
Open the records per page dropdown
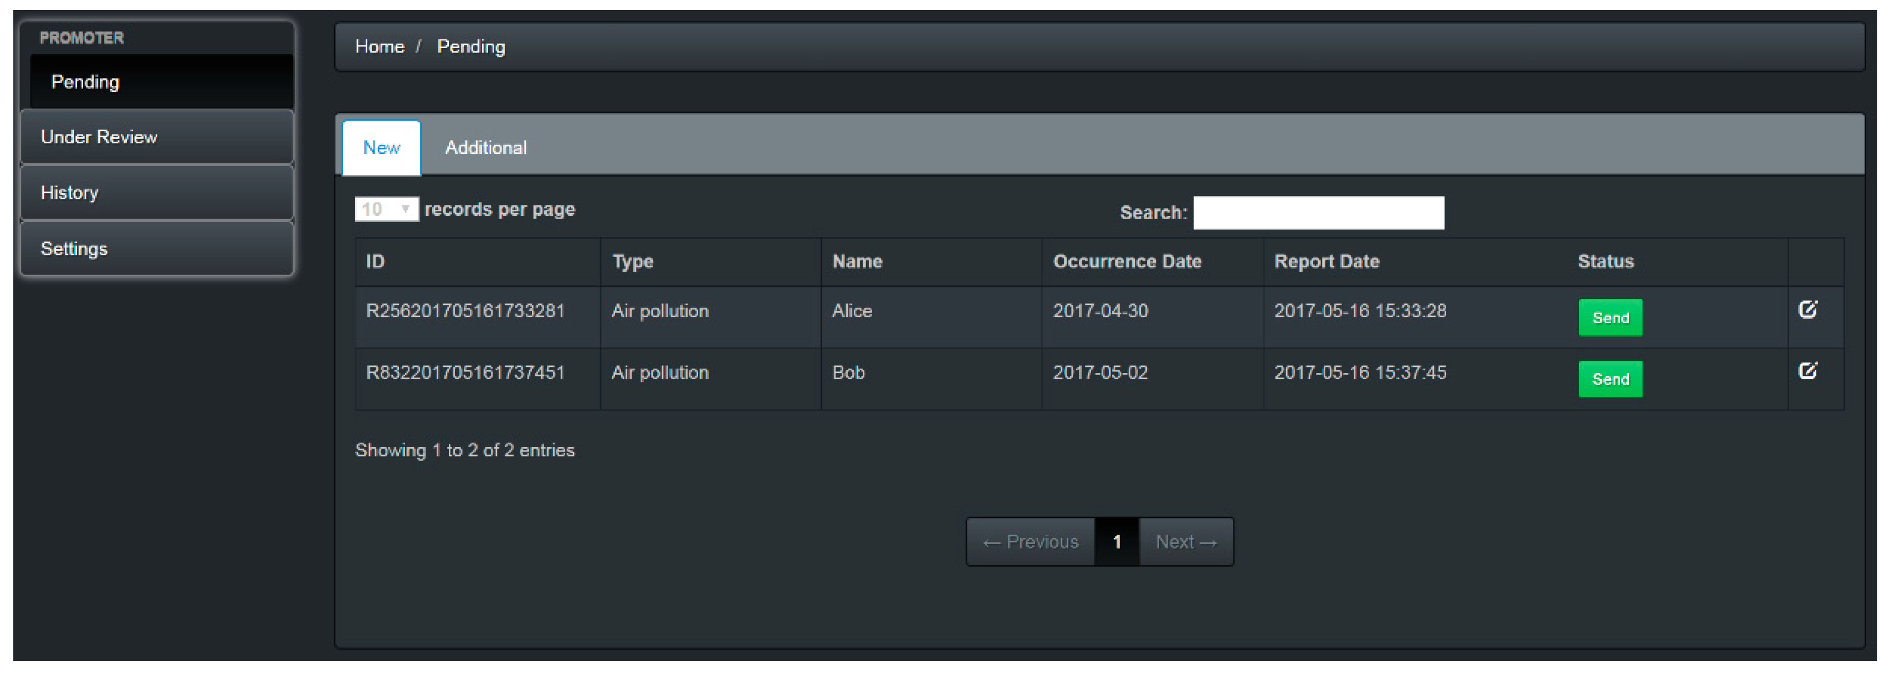point(386,210)
